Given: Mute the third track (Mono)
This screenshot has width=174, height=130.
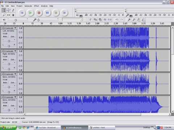Looking at the screenshot, I should point(5,82).
